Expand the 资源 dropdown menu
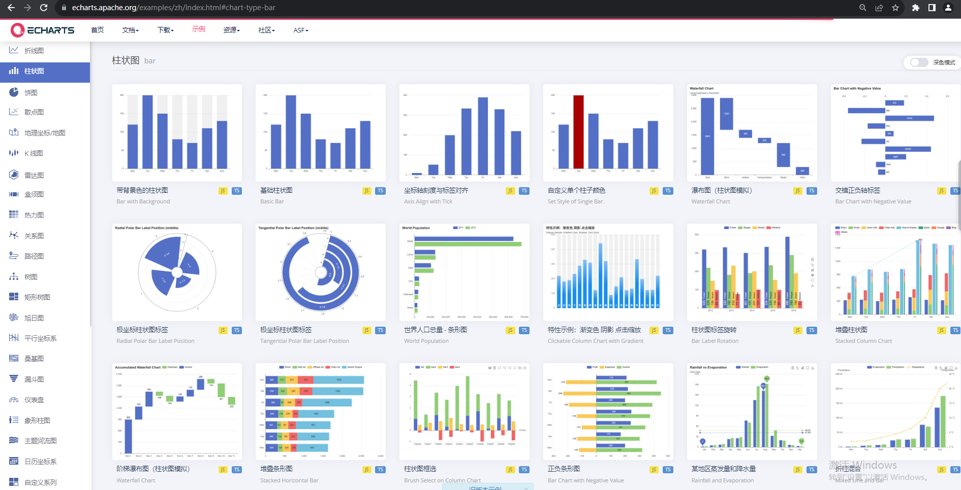Screen dimensions: 961x490 [231, 30]
